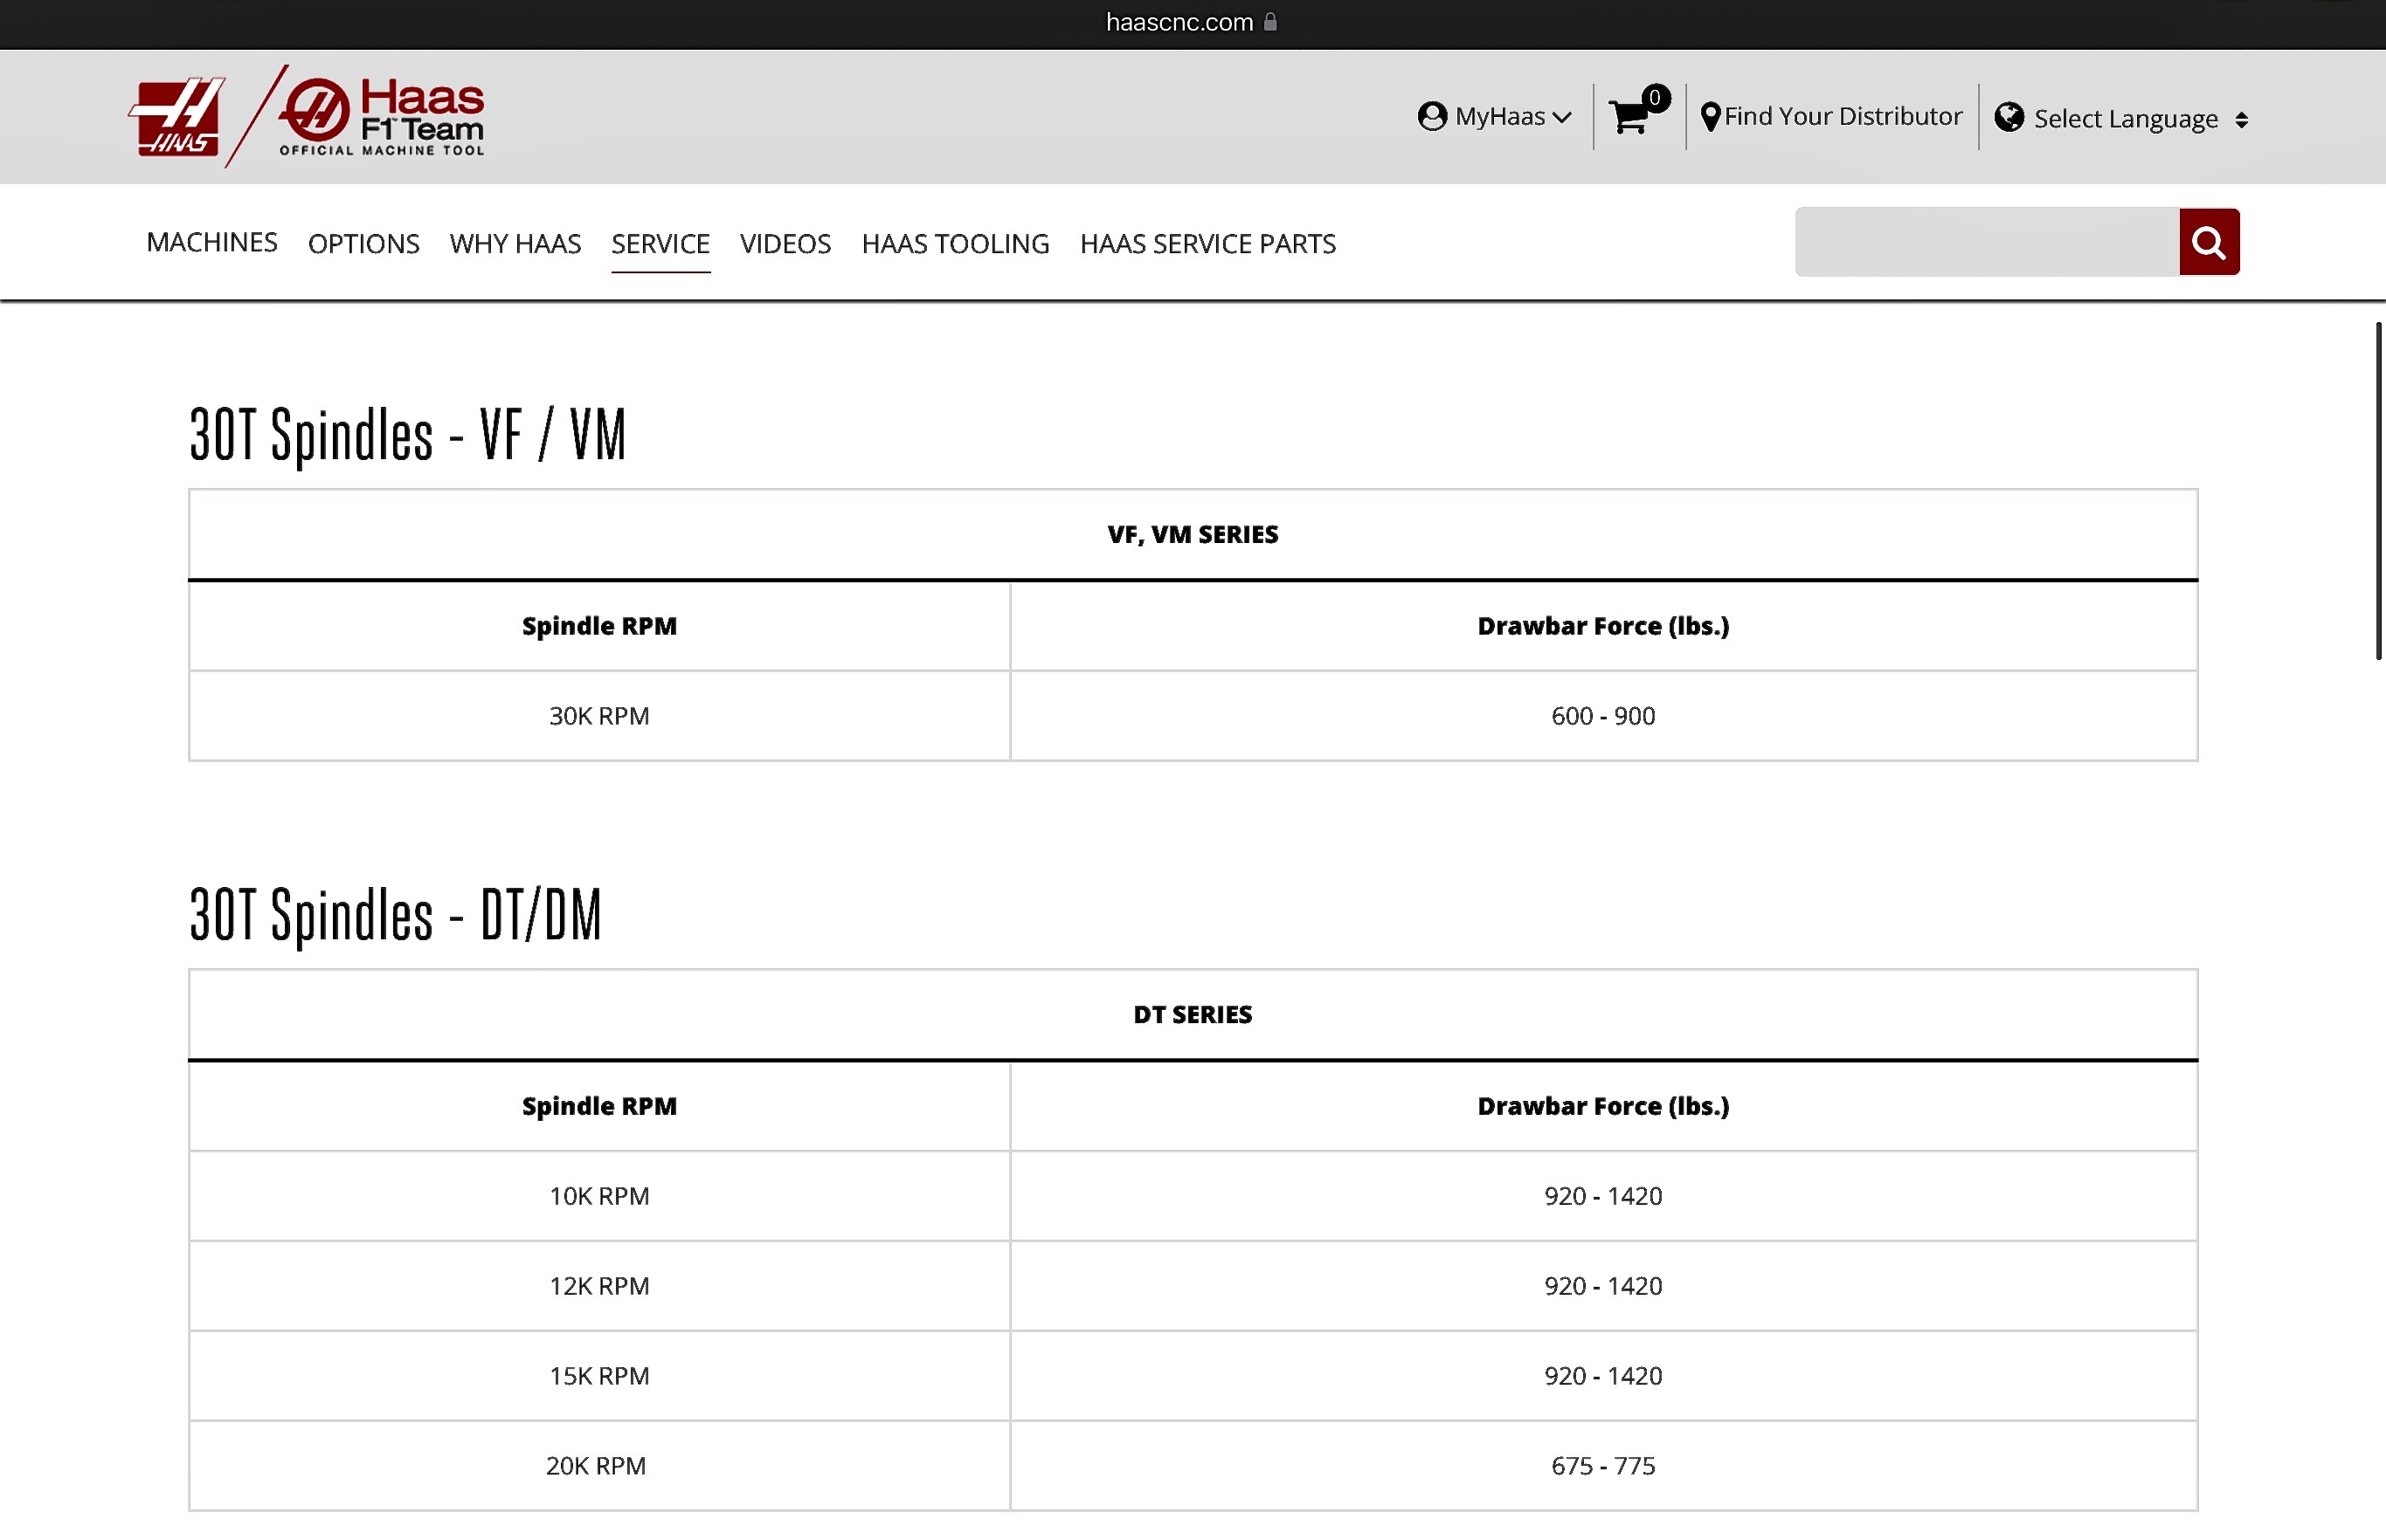Go to HAAS TOOLING section
Image resolution: width=2386 pixels, height=1540 pixels.
[955, 244]
